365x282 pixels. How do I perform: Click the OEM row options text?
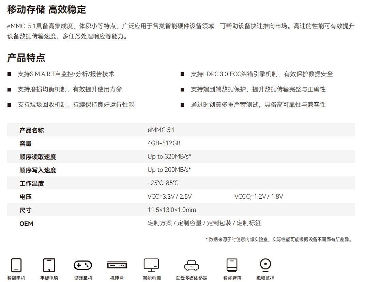(204, 223)
